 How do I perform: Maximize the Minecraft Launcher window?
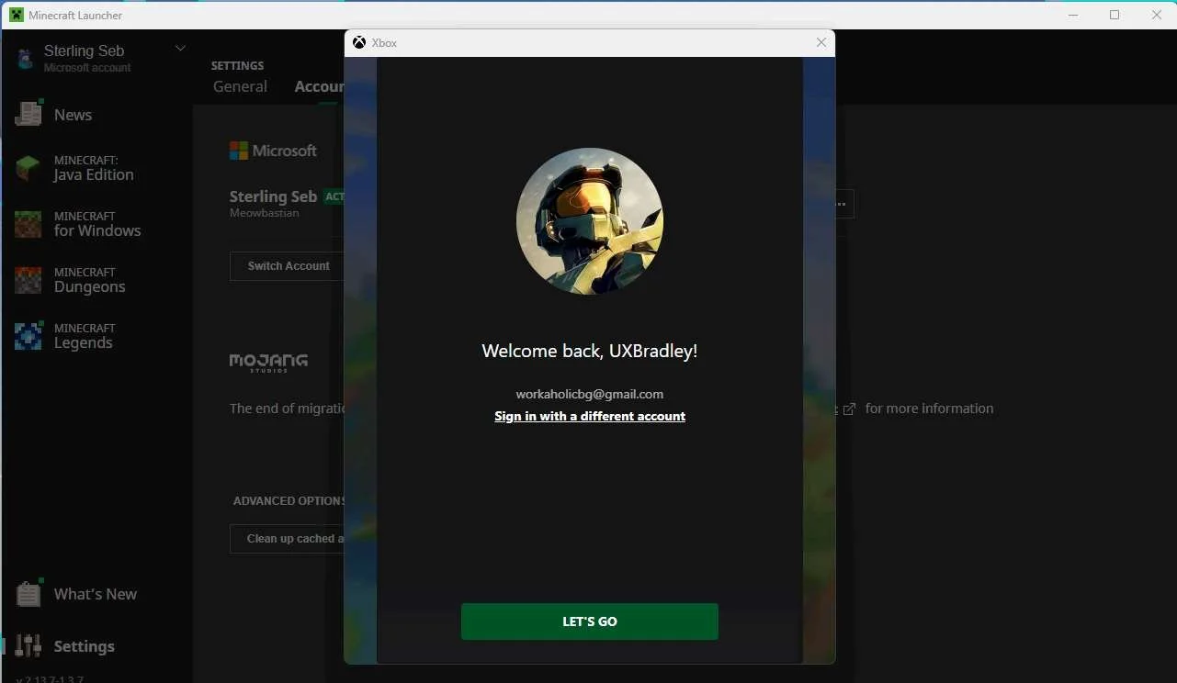point(1115,15)
